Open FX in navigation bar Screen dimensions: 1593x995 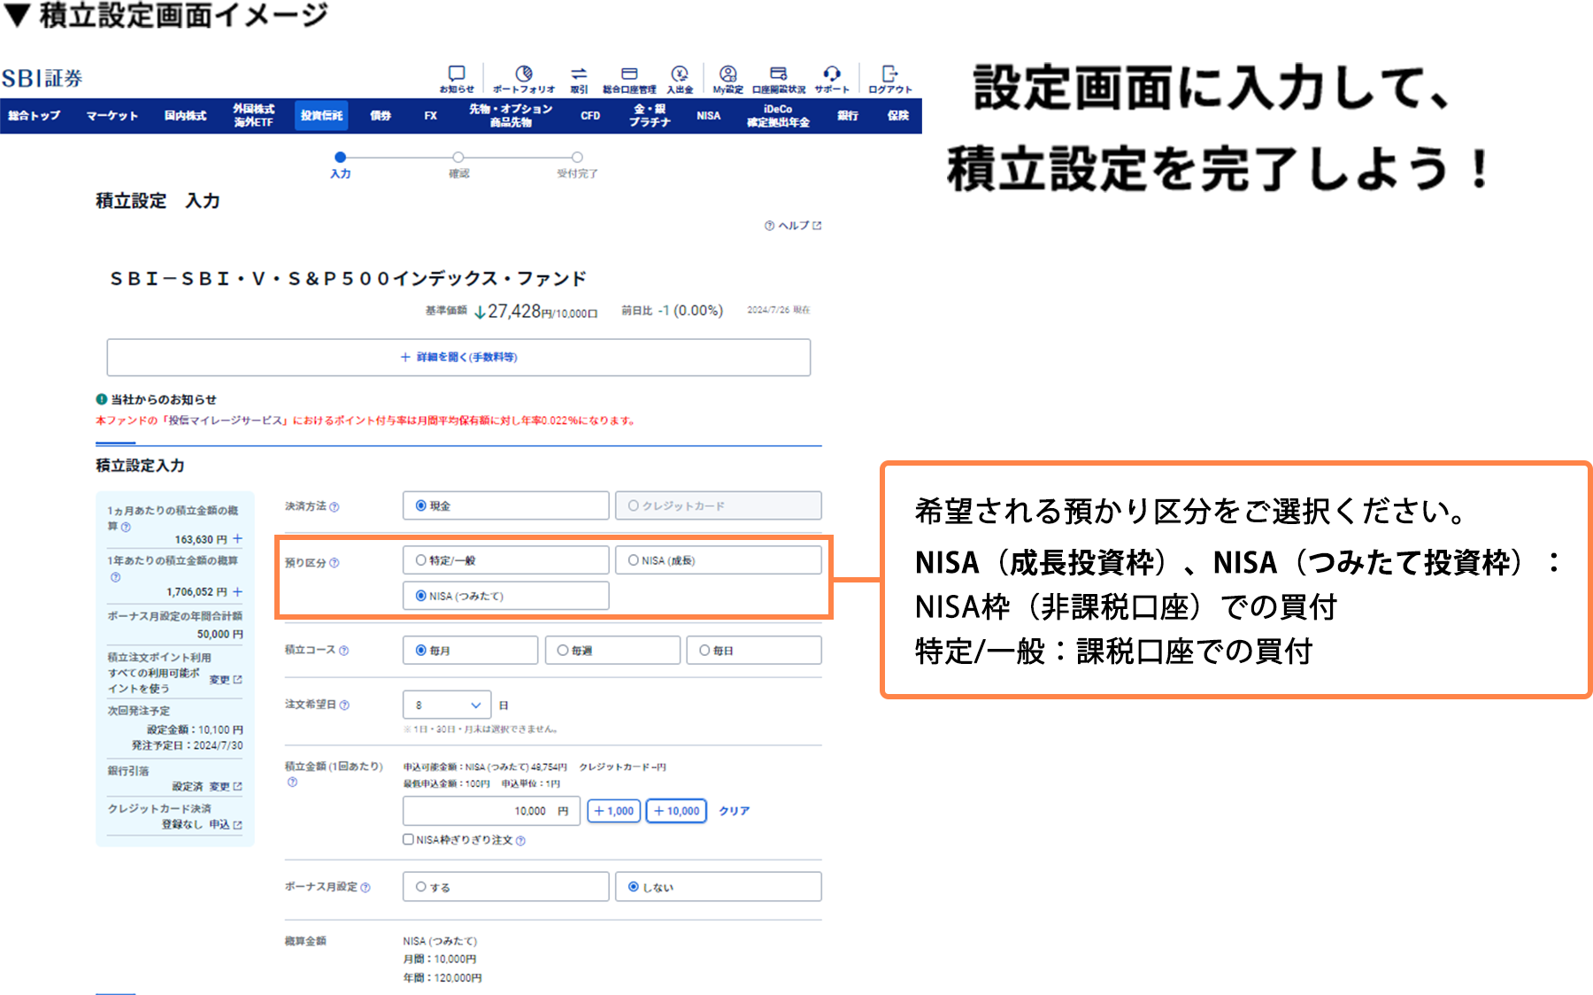pyautogui.click(x=430, y=116)
